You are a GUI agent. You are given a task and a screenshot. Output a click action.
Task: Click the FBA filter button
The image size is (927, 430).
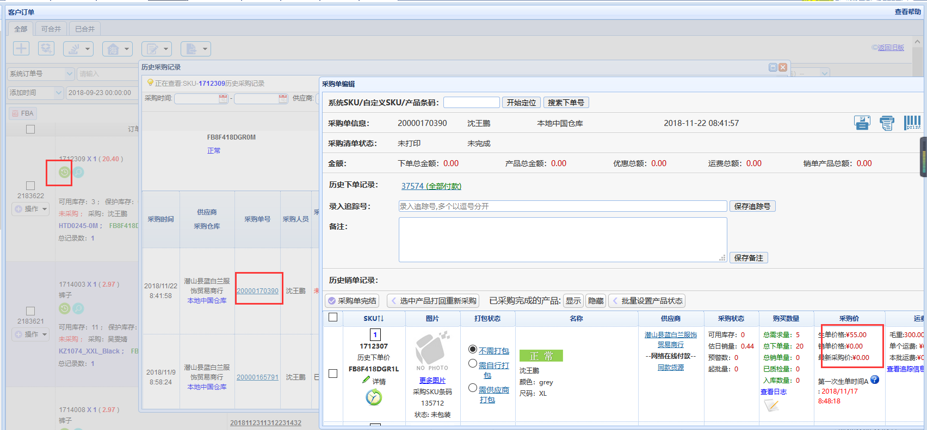pyautogui.click(x=23, y=113)
